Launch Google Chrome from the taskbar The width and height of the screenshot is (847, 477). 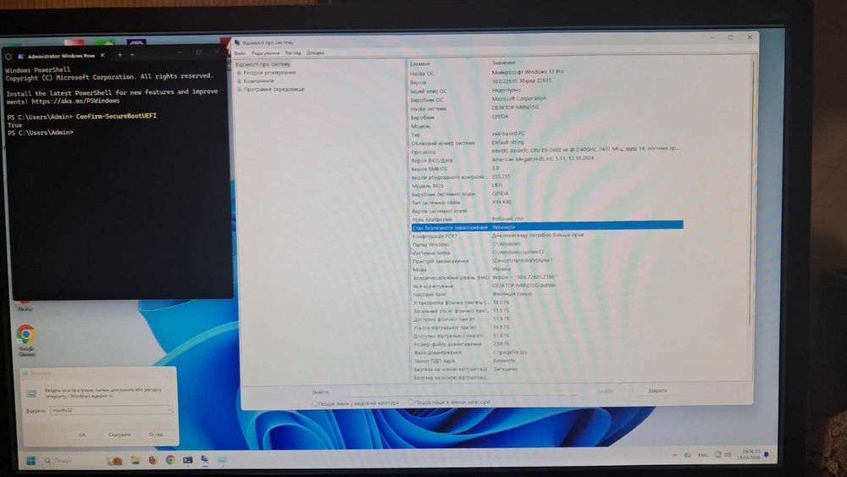pyautogui.click(x=170, y=460)
